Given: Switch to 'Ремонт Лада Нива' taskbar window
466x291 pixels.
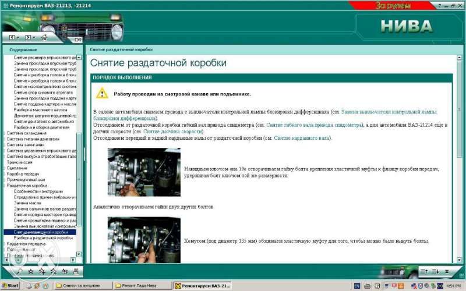Looking at the screenshot, I should 142,286.
